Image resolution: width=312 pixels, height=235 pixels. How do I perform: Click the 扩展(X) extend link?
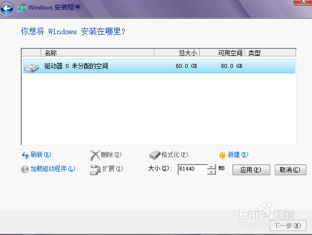pos(113,169)
